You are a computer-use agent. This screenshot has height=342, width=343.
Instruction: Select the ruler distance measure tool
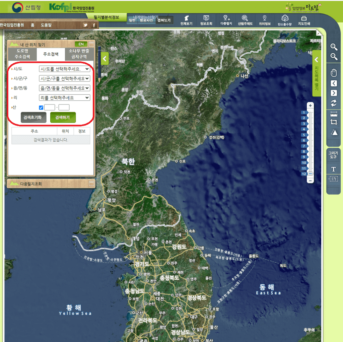[334, 114]
